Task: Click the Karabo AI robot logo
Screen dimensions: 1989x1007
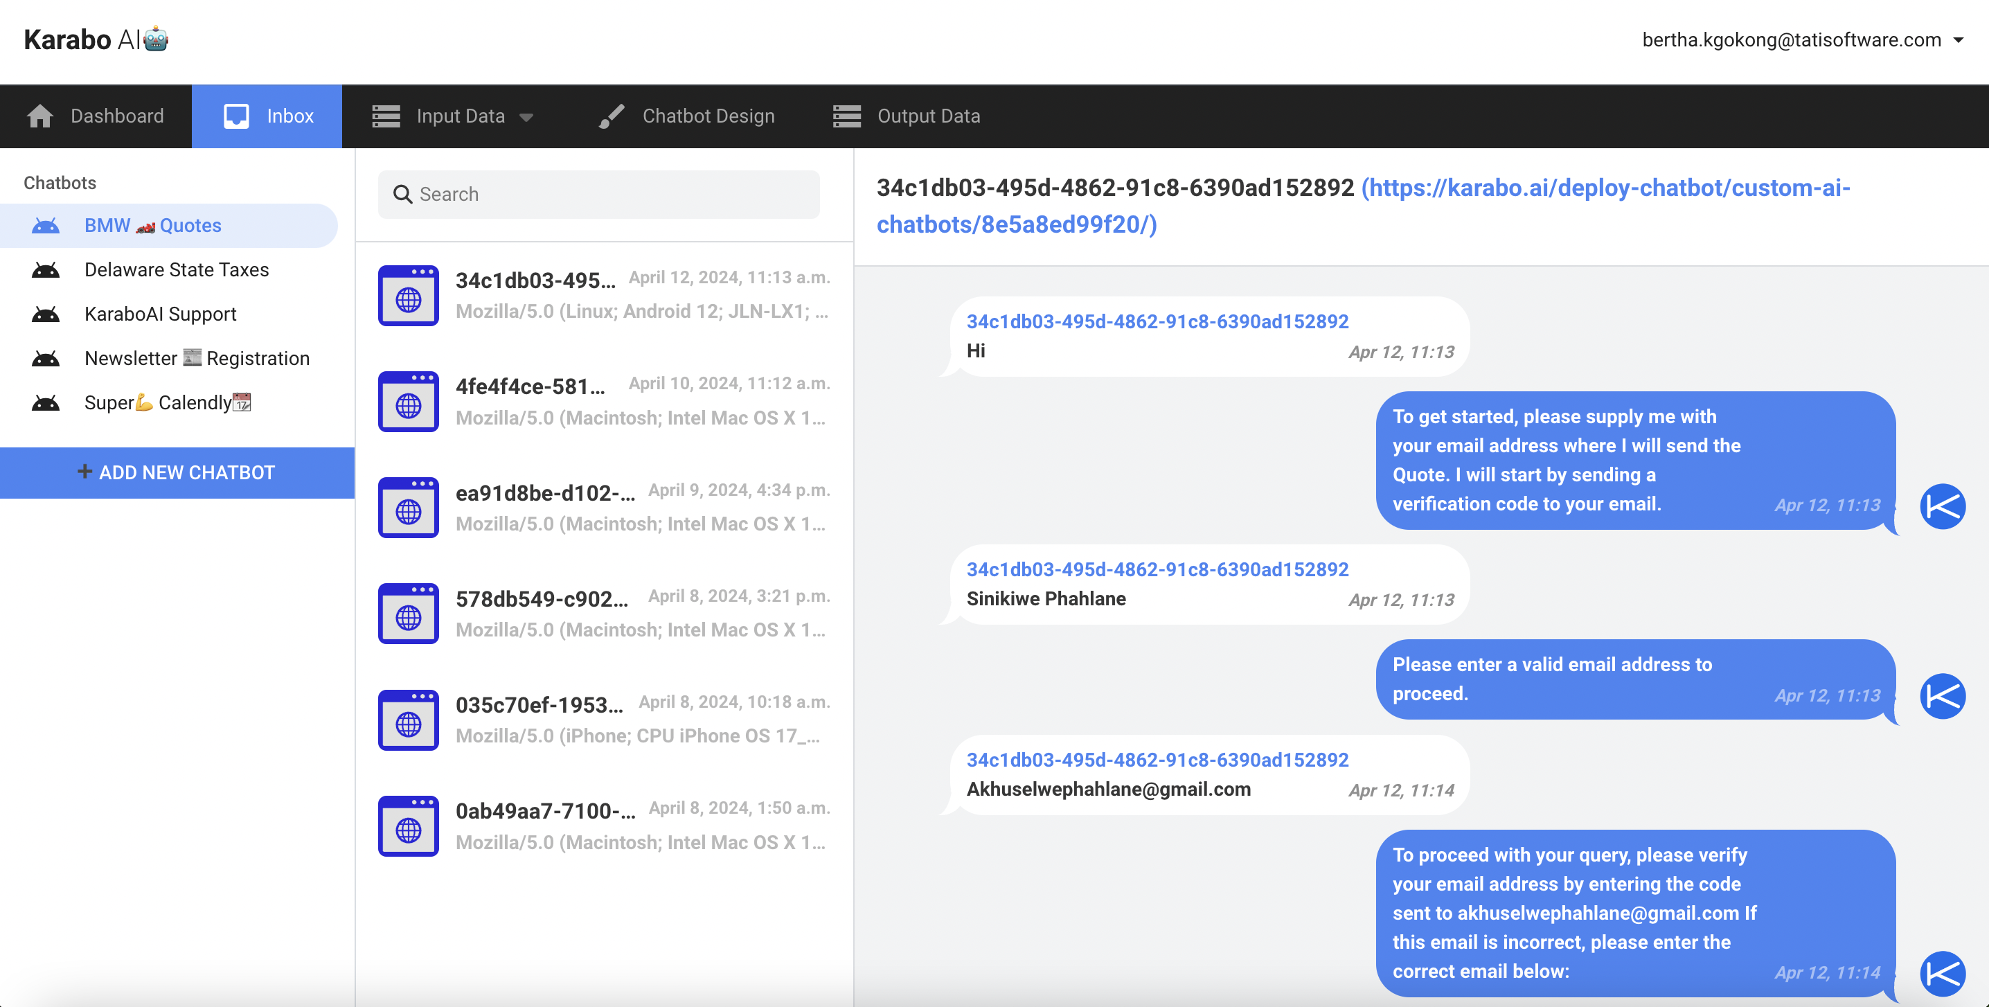Action: (x=156, y=39)
